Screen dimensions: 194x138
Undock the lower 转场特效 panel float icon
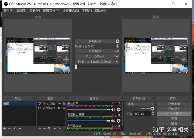click(153, 98)
